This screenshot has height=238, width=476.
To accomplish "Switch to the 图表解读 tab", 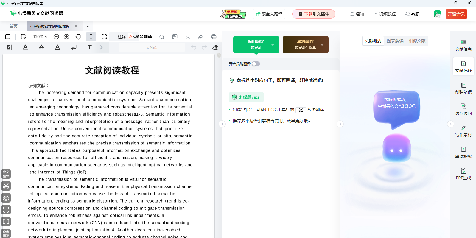I will 395,41.
